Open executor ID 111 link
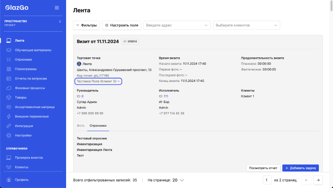Viewport: 333px width, 188px height. click(166, 96)
